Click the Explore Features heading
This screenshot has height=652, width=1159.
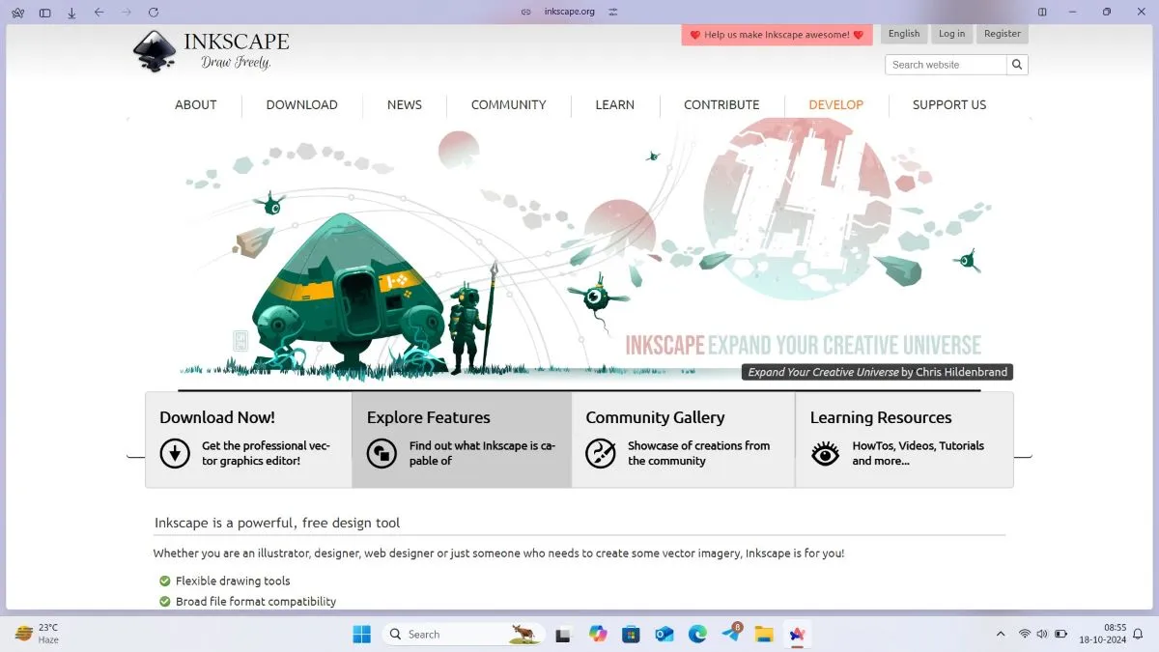[x=429, y=417]
